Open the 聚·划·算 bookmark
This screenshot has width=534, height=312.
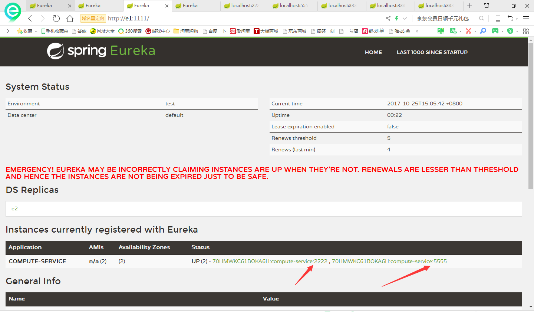pyautogui.click(x=373, y=31)
